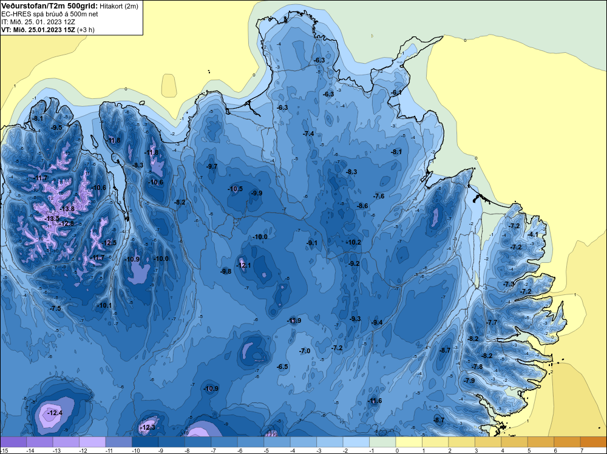Click the blue legend swatch between -6 and -5
The image size is (607, 454).
[251, 442]
